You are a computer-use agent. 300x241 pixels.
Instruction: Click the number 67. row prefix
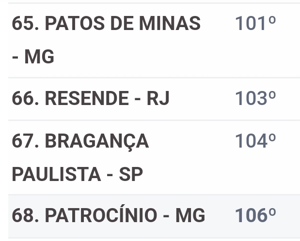click(x=25, y=141)
